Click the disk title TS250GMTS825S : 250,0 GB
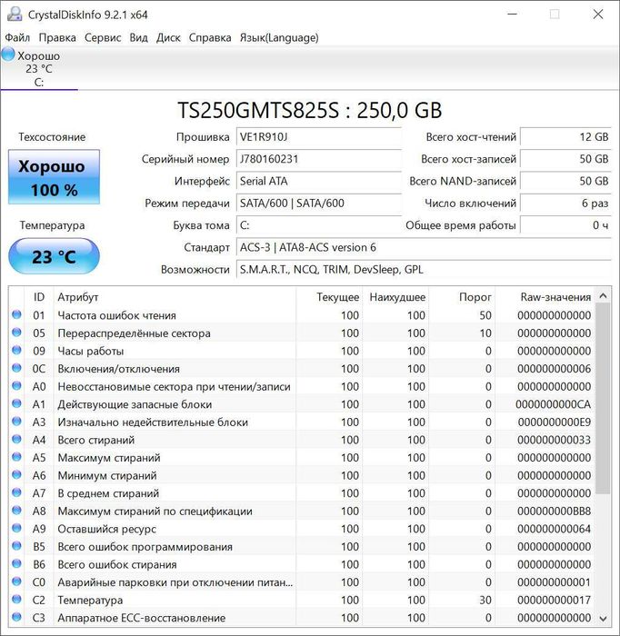Viewport: 620px width, 636px height. [310, 110]
